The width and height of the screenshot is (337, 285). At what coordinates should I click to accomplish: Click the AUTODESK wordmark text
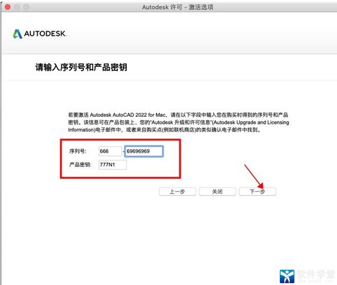45,34
